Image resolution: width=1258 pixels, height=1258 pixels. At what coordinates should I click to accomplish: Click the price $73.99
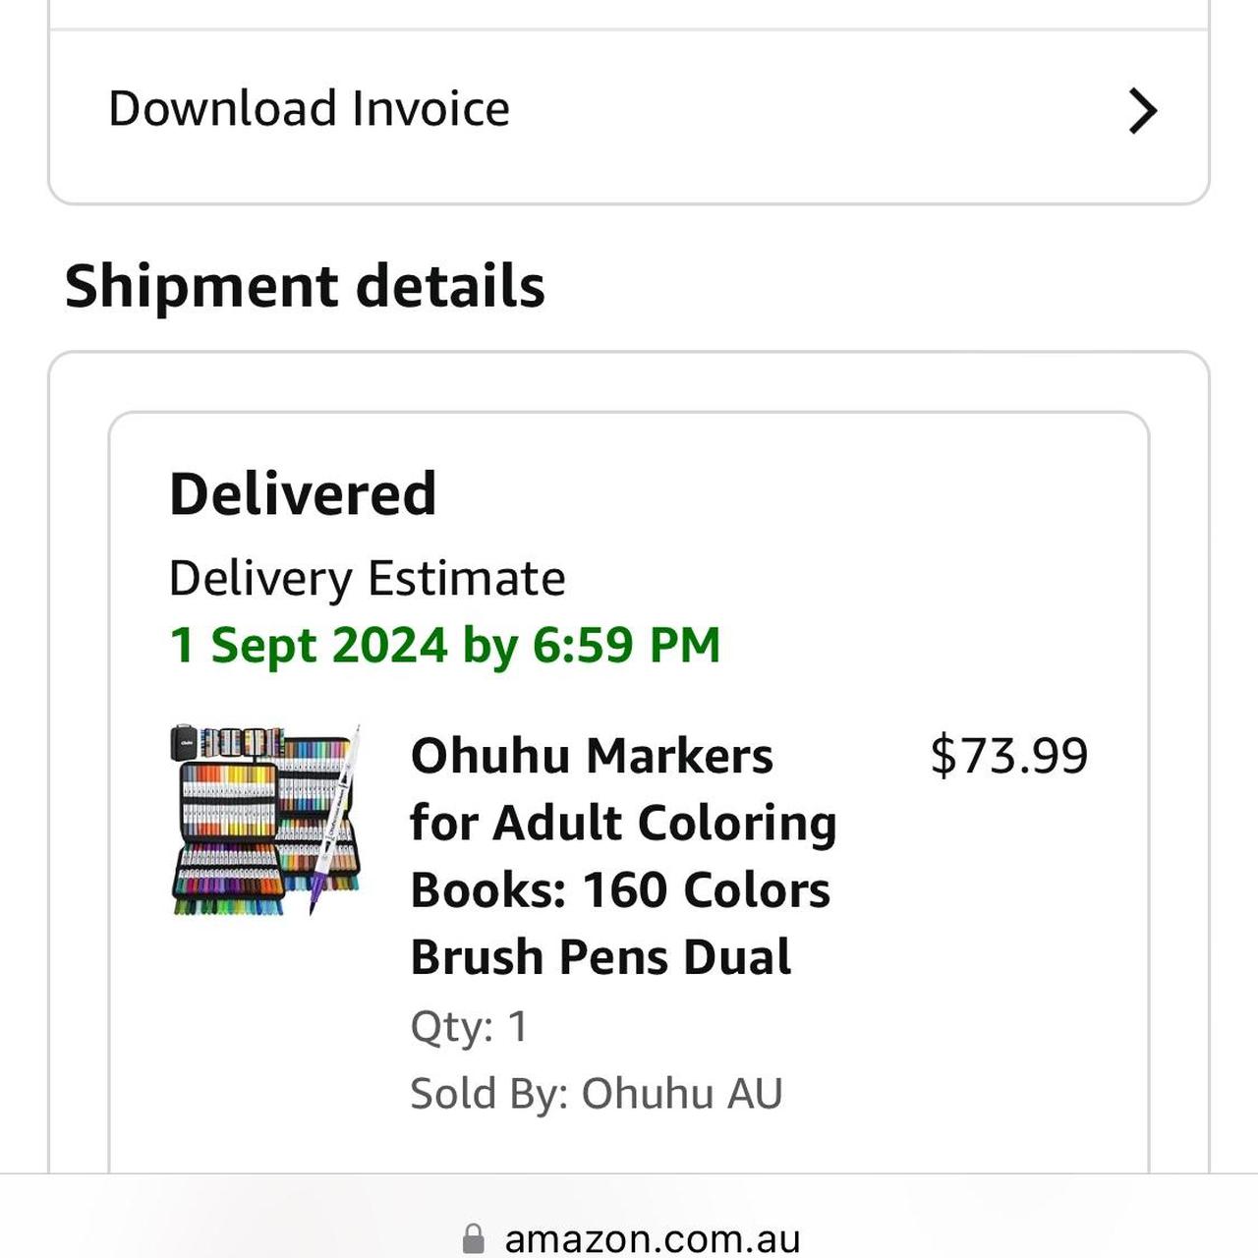[x=1010, y=755]
